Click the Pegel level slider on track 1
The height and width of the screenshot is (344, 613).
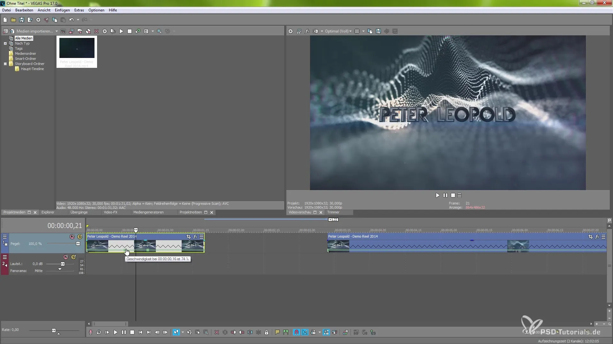78,244
